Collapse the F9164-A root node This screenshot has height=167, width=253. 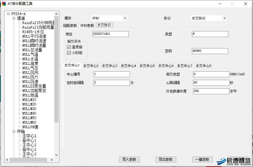pos(9,14)
